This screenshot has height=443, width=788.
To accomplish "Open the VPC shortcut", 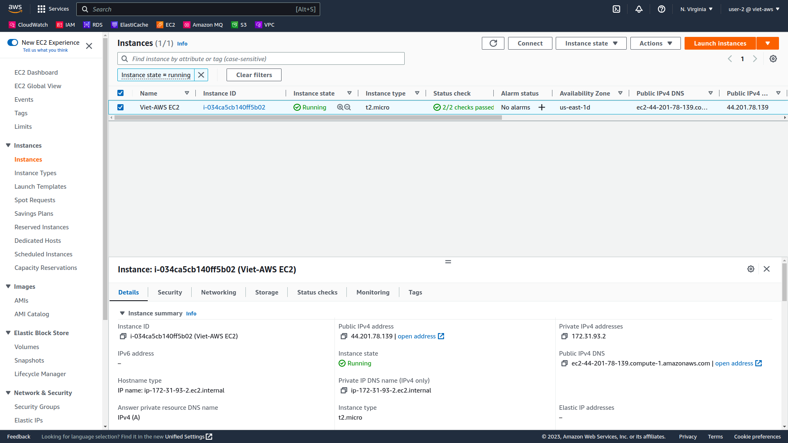I will tap(265, 25).
